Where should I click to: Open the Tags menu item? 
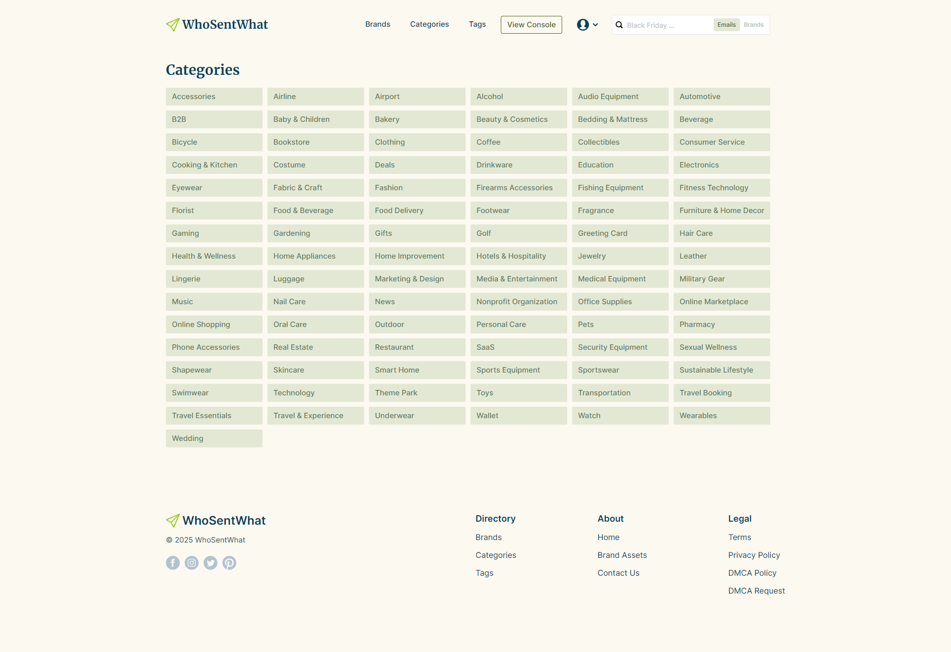pos(477,24)
